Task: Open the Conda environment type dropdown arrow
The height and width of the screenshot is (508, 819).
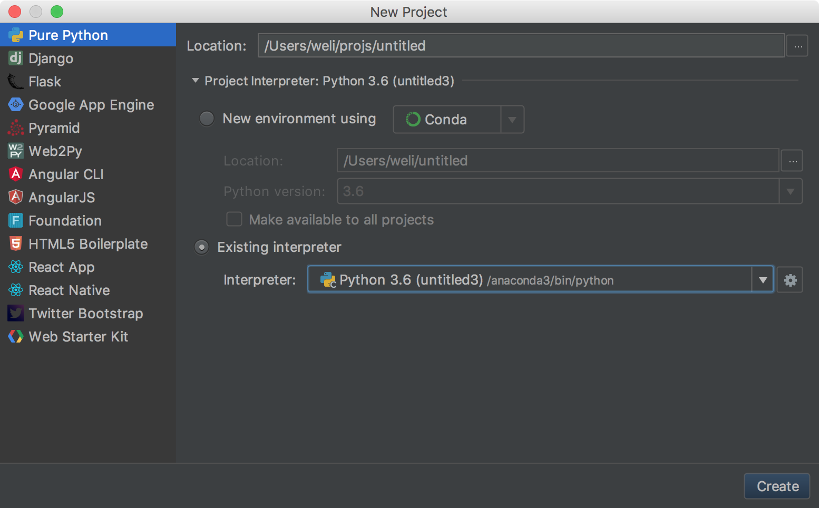Action: (512, 120)
